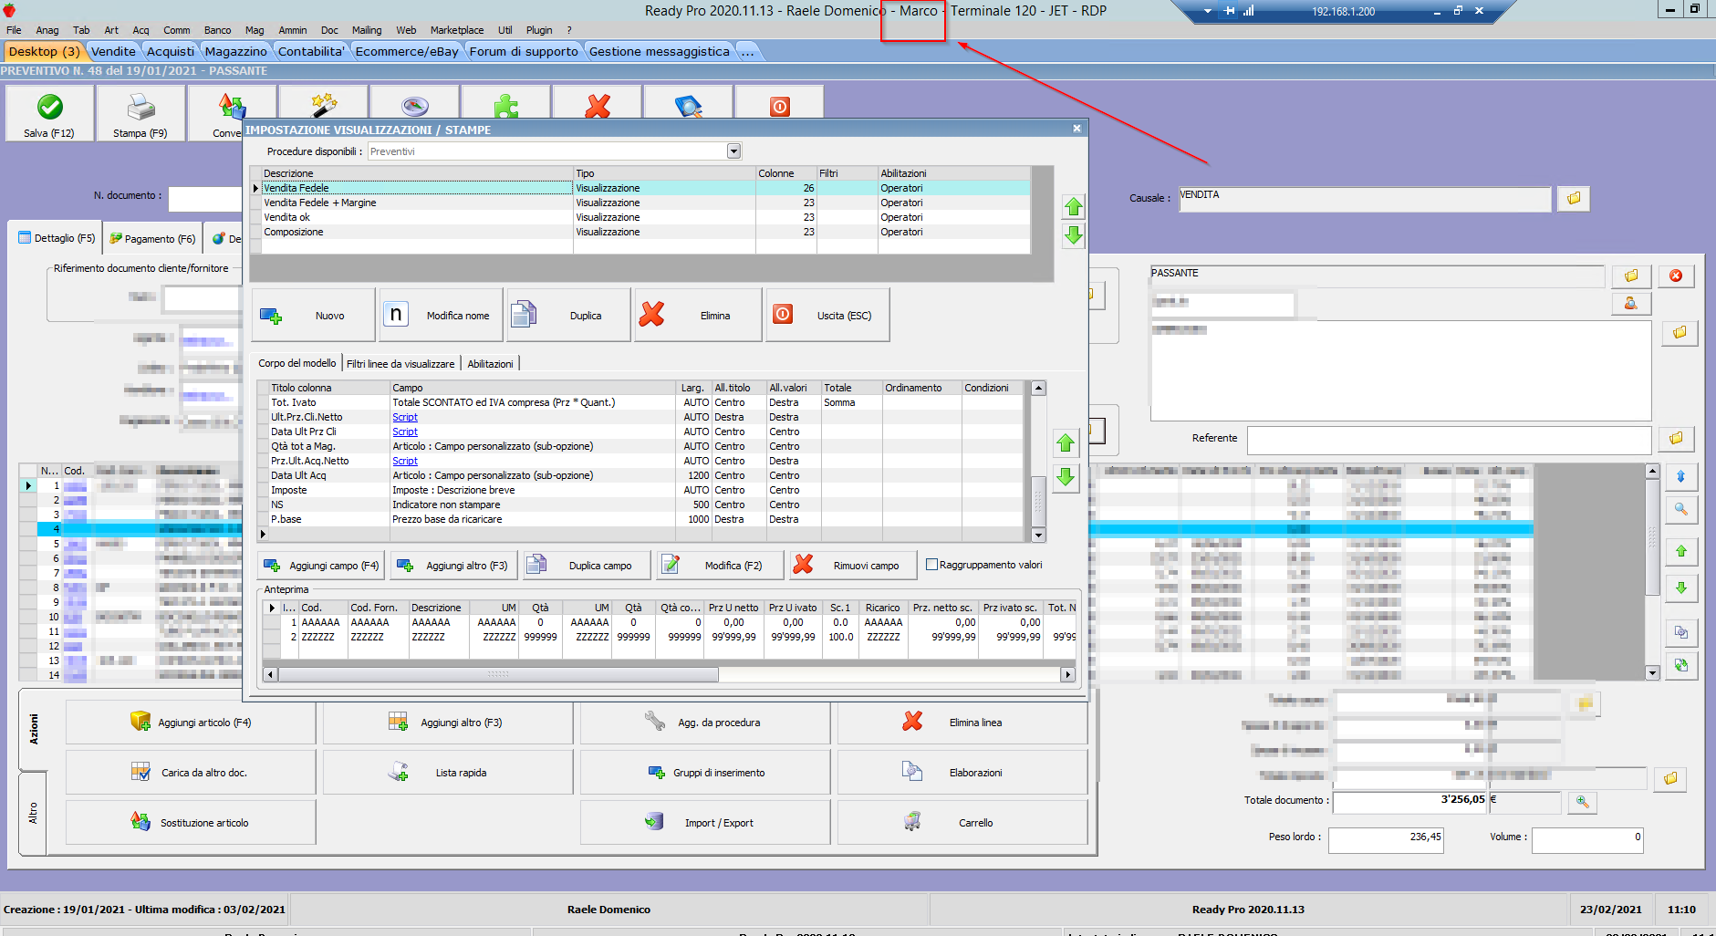Select the Vendita Fedele + Margine row

tap(646, 203)
